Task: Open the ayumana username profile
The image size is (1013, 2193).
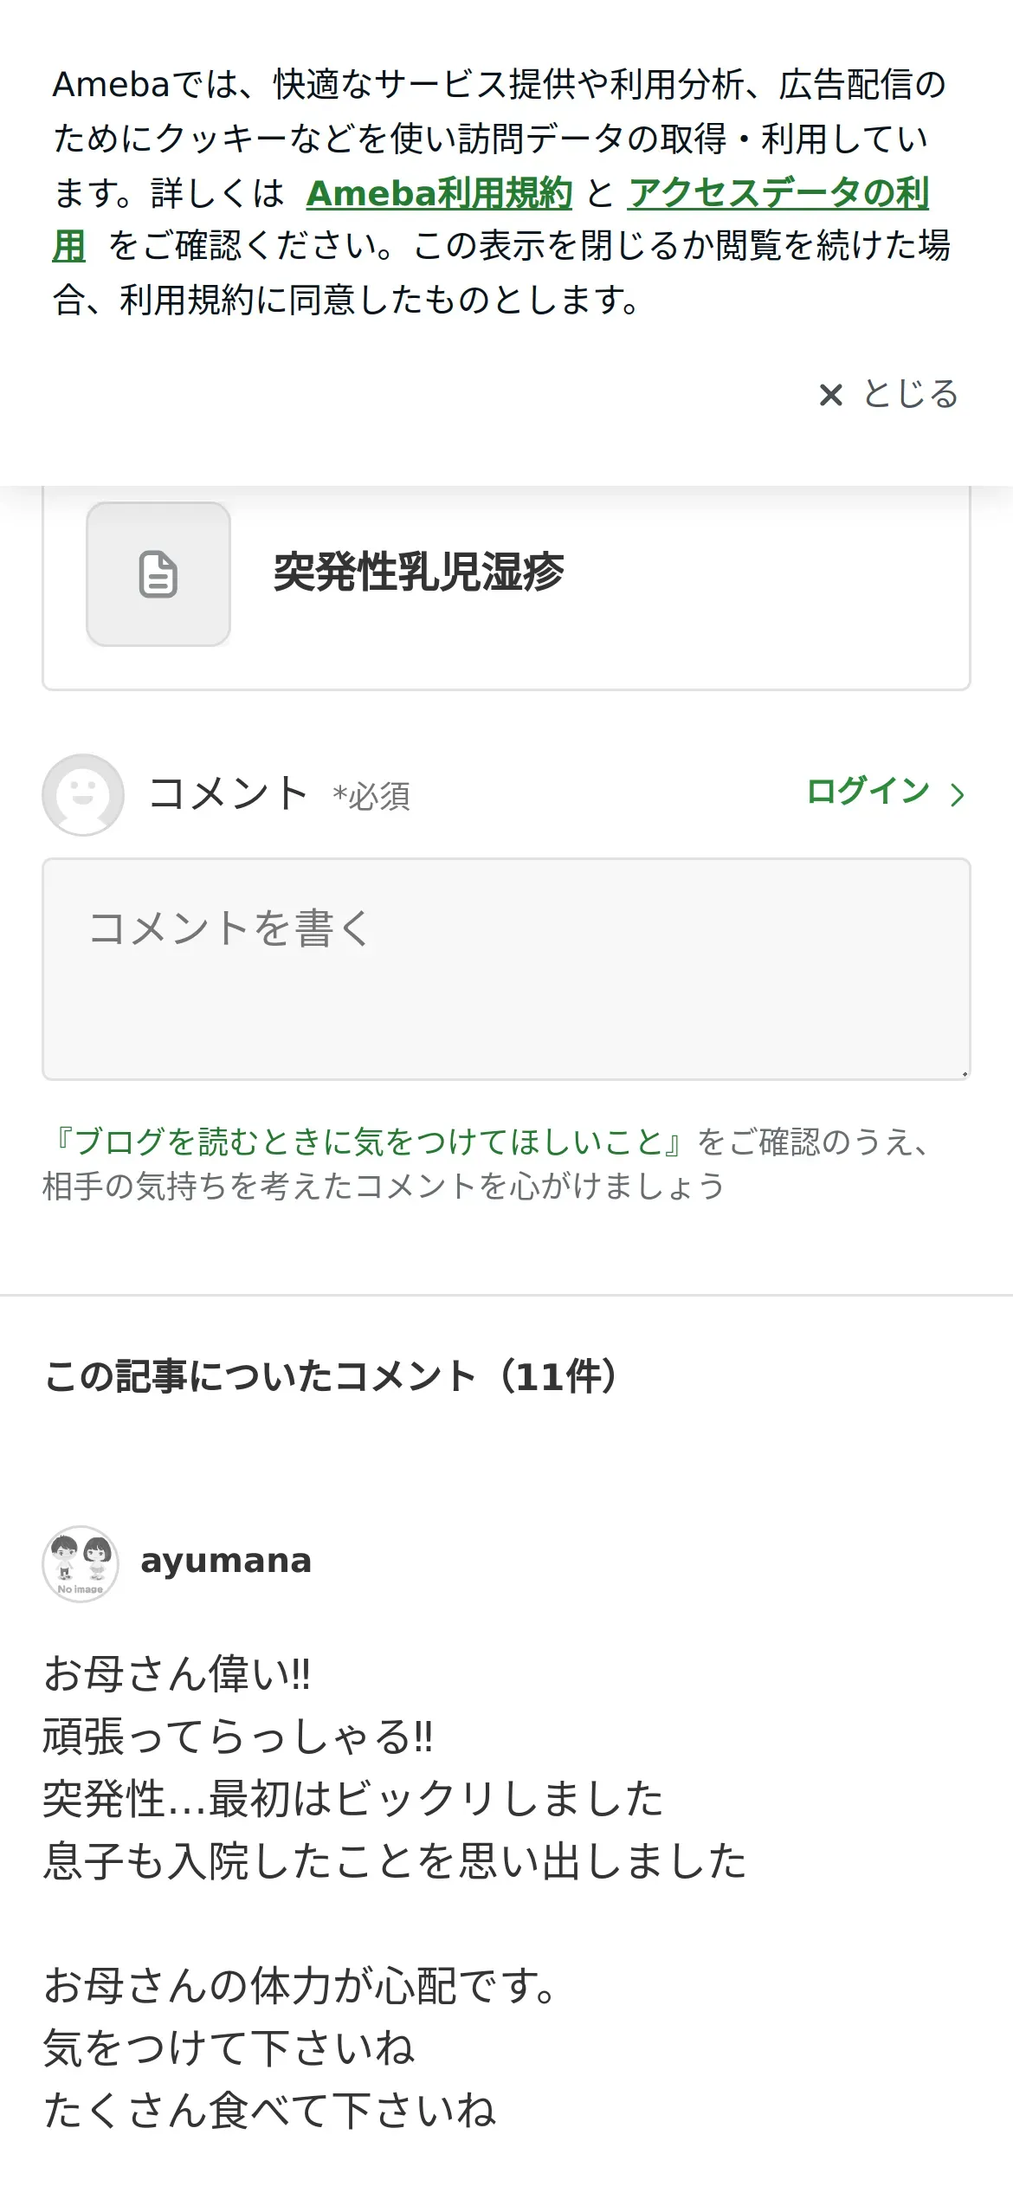Action: pos(225,1561)
